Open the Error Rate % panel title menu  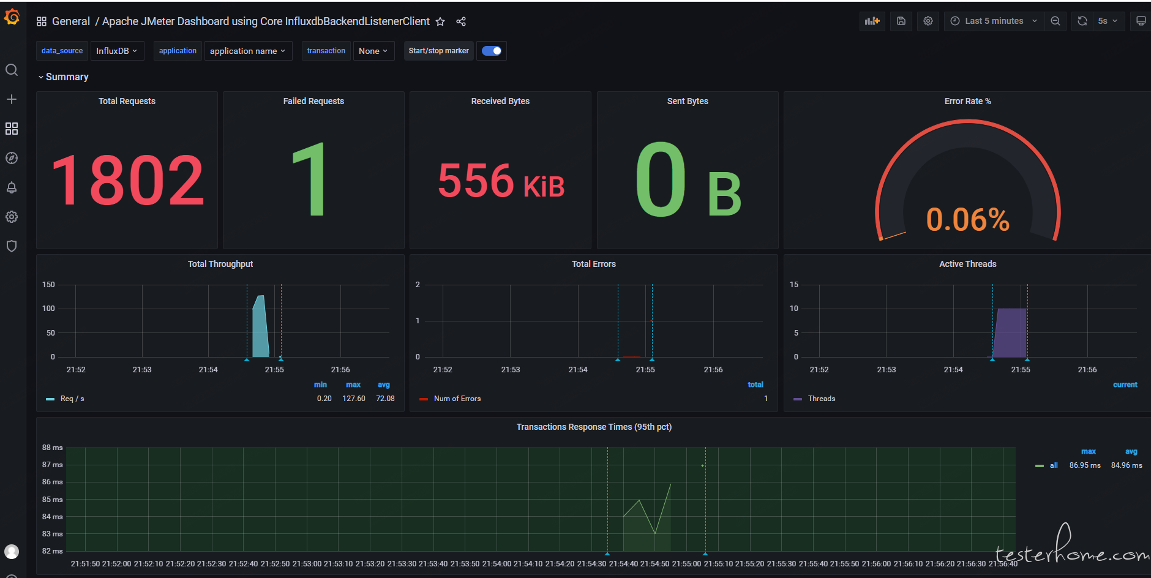967,101
